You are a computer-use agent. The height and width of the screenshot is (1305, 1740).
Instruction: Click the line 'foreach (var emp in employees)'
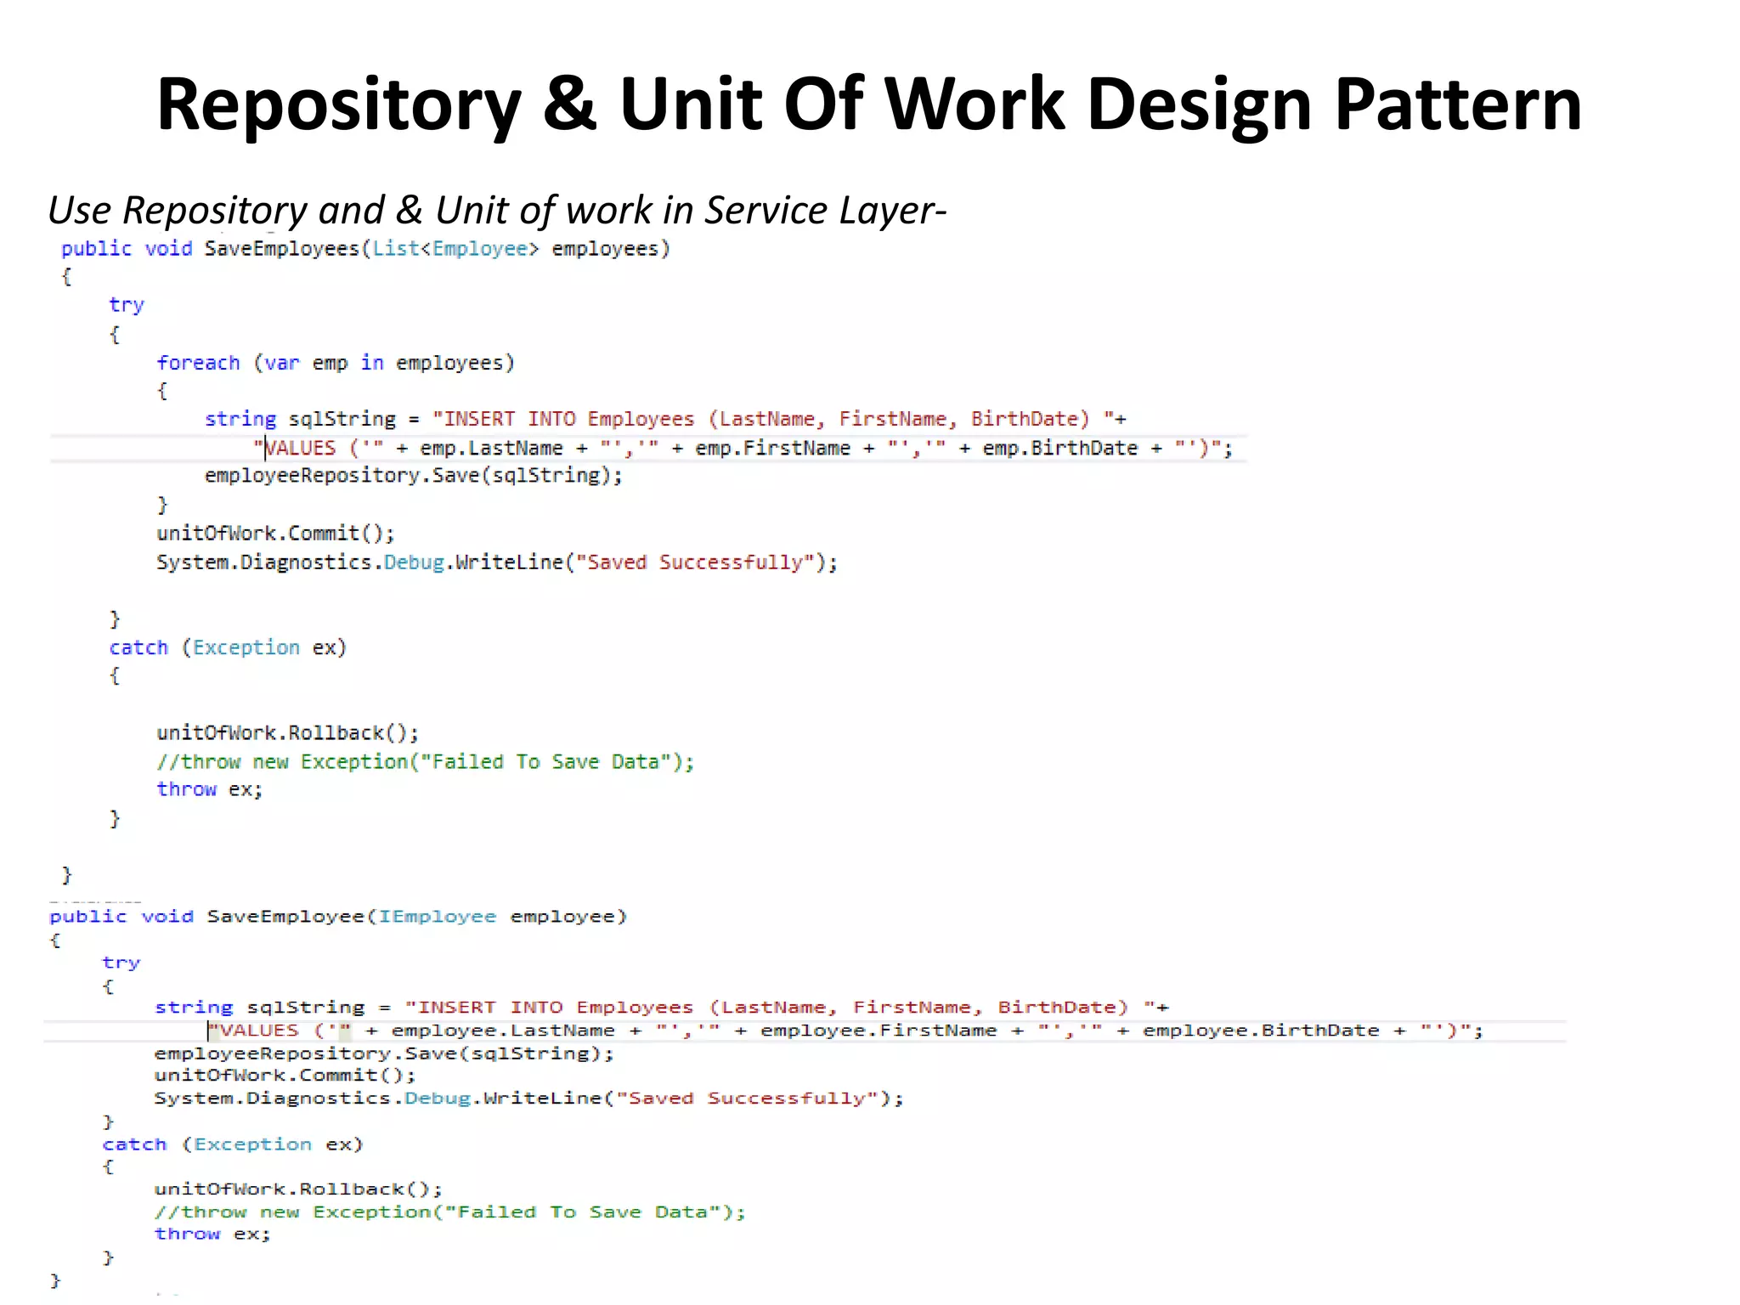pyautogui.click(x=336, y=364)
